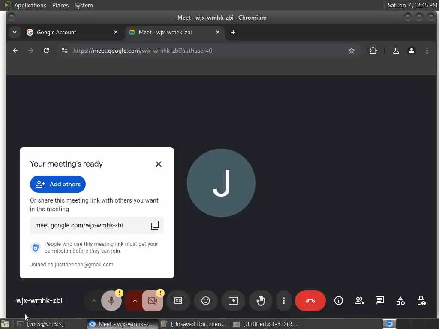Screen dimensions: 439x329
Task: Click the Present now screen-share icon
Action: (233, 301)
